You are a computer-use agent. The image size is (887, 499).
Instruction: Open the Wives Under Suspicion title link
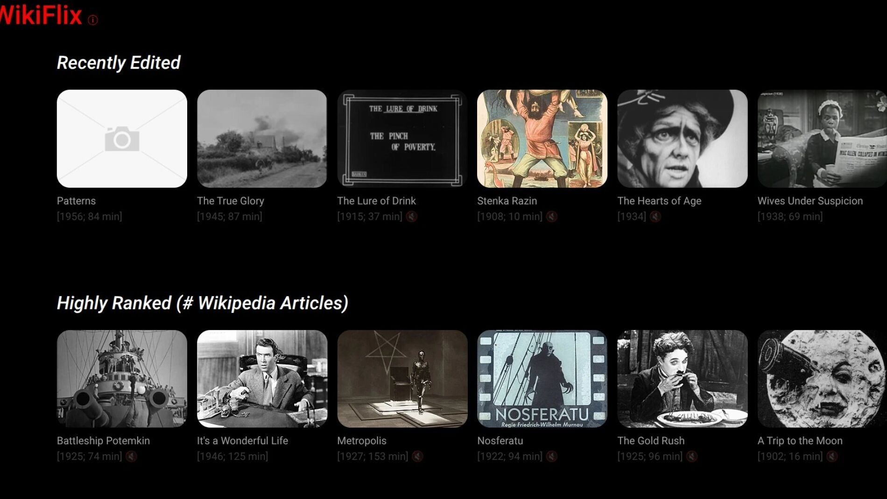pos(810,201)
